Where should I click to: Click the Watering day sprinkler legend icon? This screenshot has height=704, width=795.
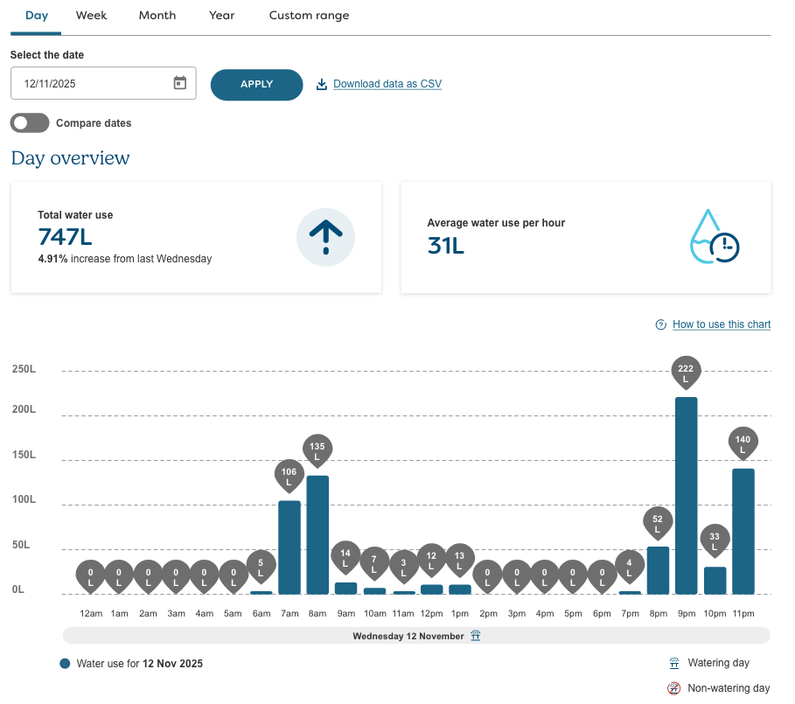click(x=673, y=663)
